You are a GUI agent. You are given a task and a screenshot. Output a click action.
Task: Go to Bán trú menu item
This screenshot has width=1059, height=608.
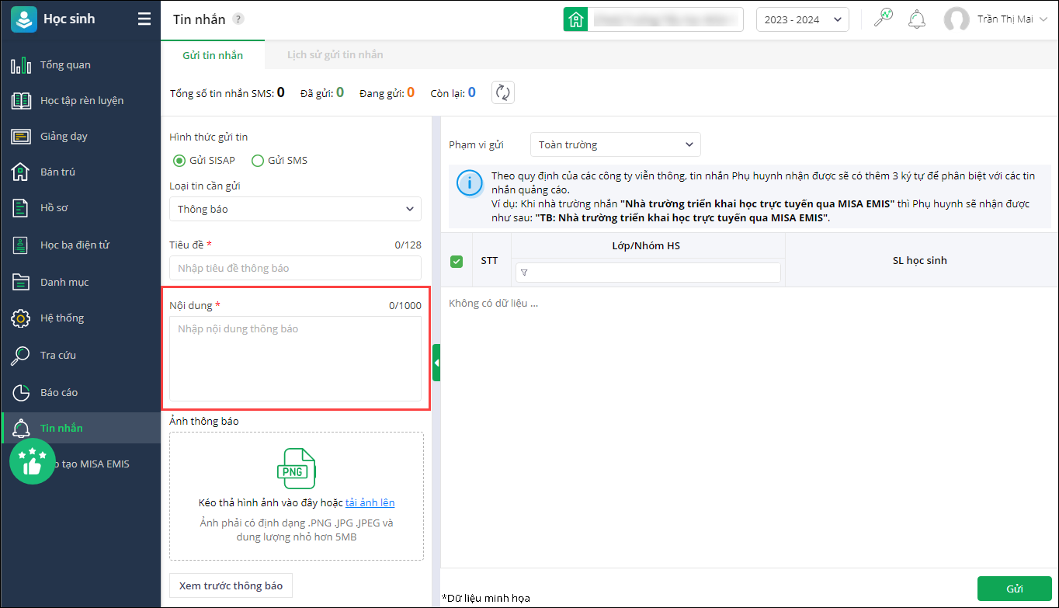(x=57, y=172)
